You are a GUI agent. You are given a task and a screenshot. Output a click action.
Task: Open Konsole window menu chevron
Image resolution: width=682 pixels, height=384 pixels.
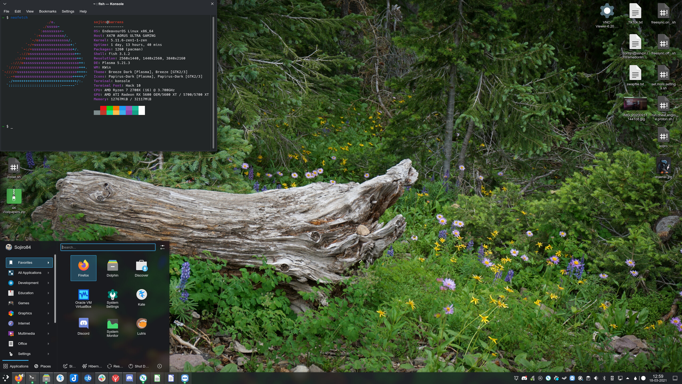(5, 4)
